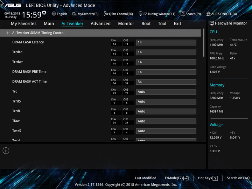Change language via English button
Screen dimensions: 252x189
point(62,14)
